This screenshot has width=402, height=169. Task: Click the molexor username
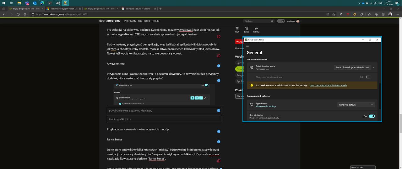tap(291, 21)
